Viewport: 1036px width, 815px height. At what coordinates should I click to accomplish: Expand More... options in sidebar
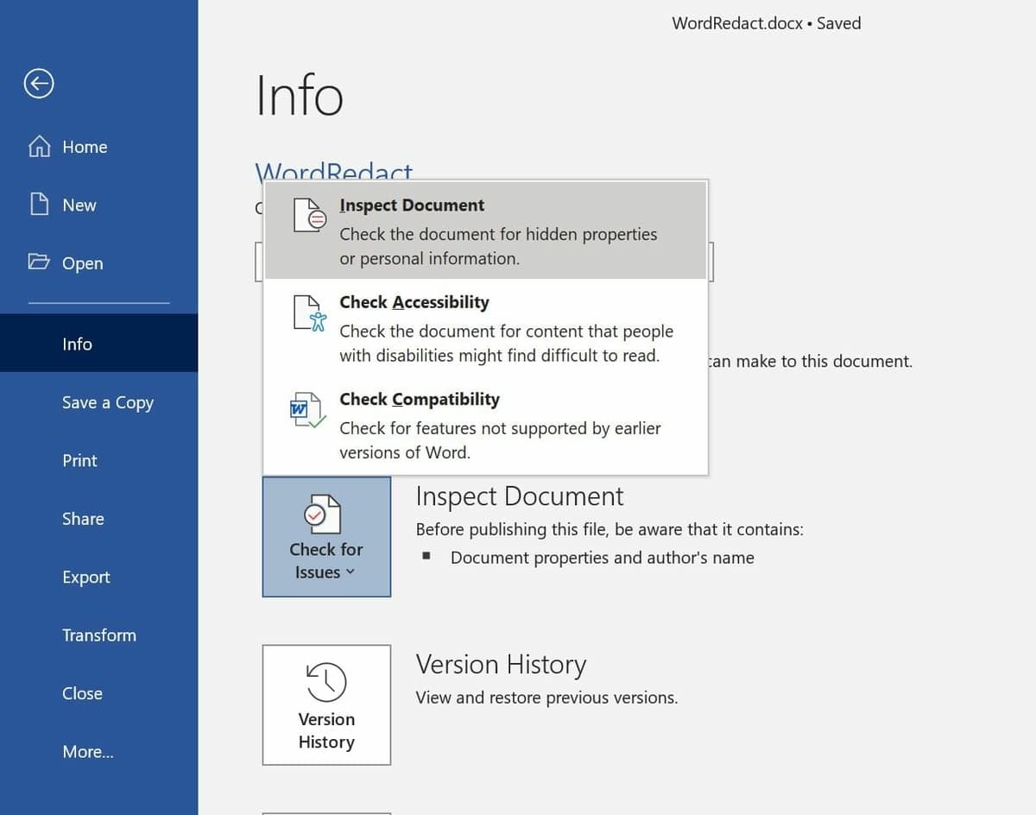87,752
